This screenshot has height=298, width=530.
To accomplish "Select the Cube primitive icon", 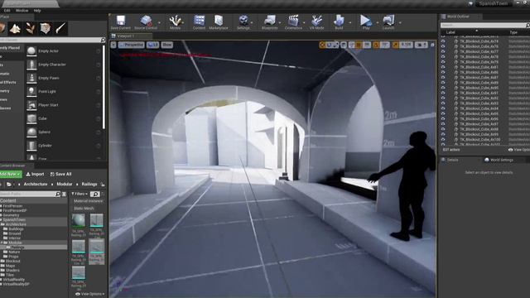I will (31, 118).
